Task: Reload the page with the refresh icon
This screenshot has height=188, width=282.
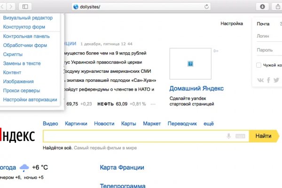Action: click(x=206, y=7)
